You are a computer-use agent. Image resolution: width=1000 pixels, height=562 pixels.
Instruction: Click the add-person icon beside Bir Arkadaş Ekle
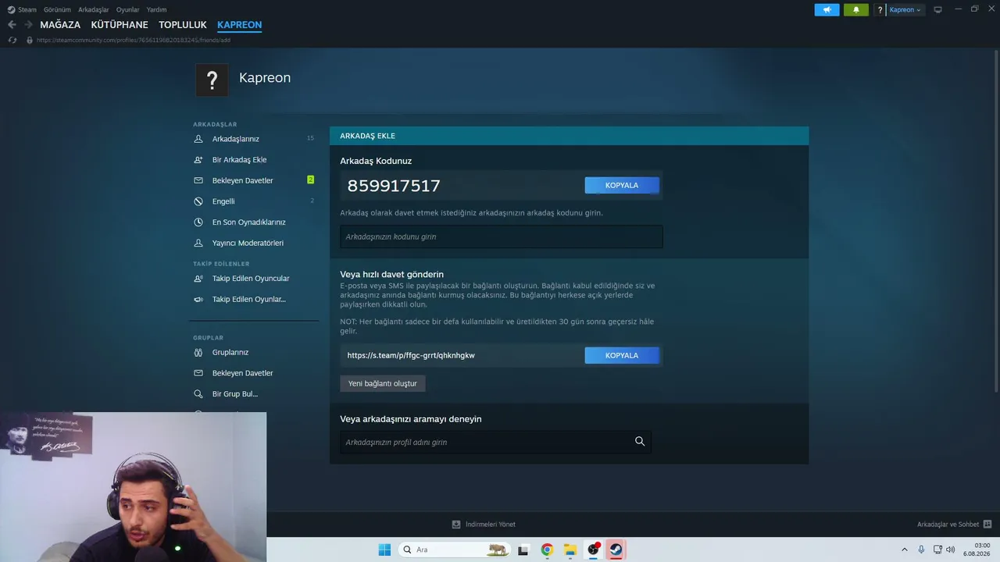198,160
